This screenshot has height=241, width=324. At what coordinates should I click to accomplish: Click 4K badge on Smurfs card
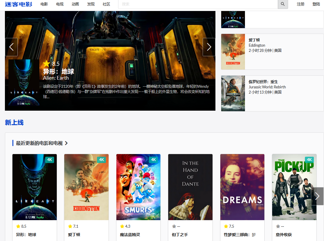click(153, 160)
